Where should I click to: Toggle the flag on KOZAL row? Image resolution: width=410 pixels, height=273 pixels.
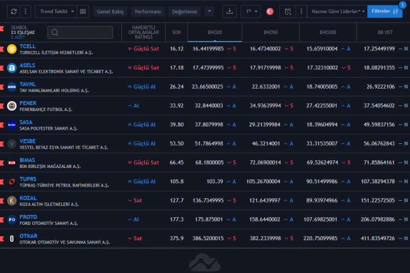2,201
